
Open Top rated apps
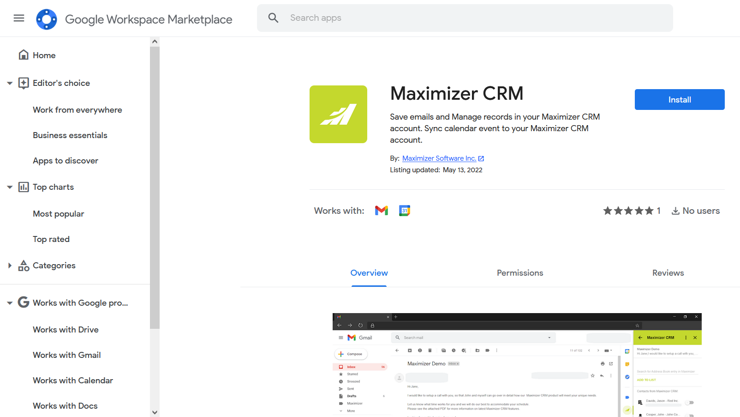click(x=51, y=239)
